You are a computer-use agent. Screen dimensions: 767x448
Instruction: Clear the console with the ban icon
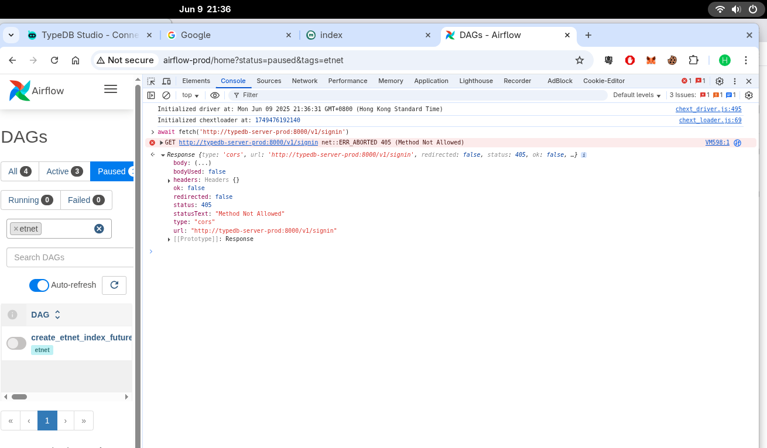(x=166, y=95)
